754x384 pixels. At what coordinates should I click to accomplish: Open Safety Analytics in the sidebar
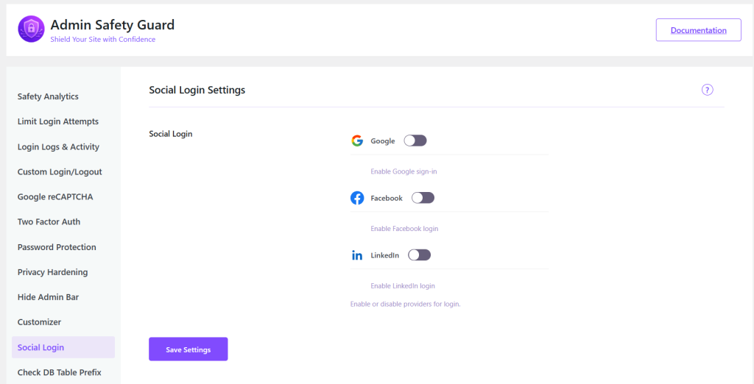tap(48, 96)
